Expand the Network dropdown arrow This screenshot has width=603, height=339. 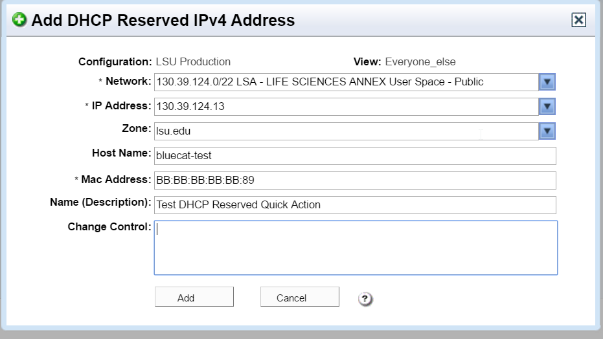tap(547, 82)
